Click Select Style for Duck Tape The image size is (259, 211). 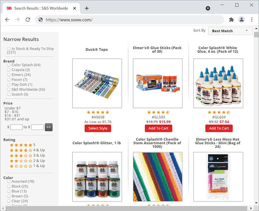98,128
